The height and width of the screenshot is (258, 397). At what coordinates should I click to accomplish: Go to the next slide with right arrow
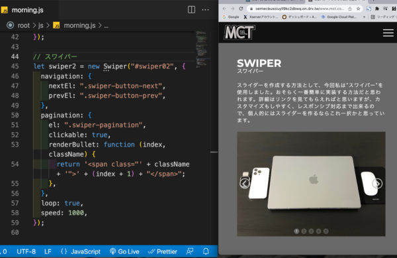click(377, 184)
